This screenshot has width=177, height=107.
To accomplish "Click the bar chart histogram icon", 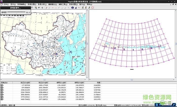I will pos(76,8).
